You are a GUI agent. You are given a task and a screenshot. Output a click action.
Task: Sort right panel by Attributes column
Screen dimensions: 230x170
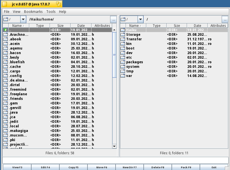[218, 26]
